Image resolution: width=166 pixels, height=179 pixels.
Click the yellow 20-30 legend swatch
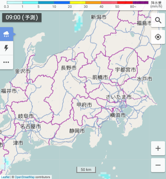coord(78,2)
